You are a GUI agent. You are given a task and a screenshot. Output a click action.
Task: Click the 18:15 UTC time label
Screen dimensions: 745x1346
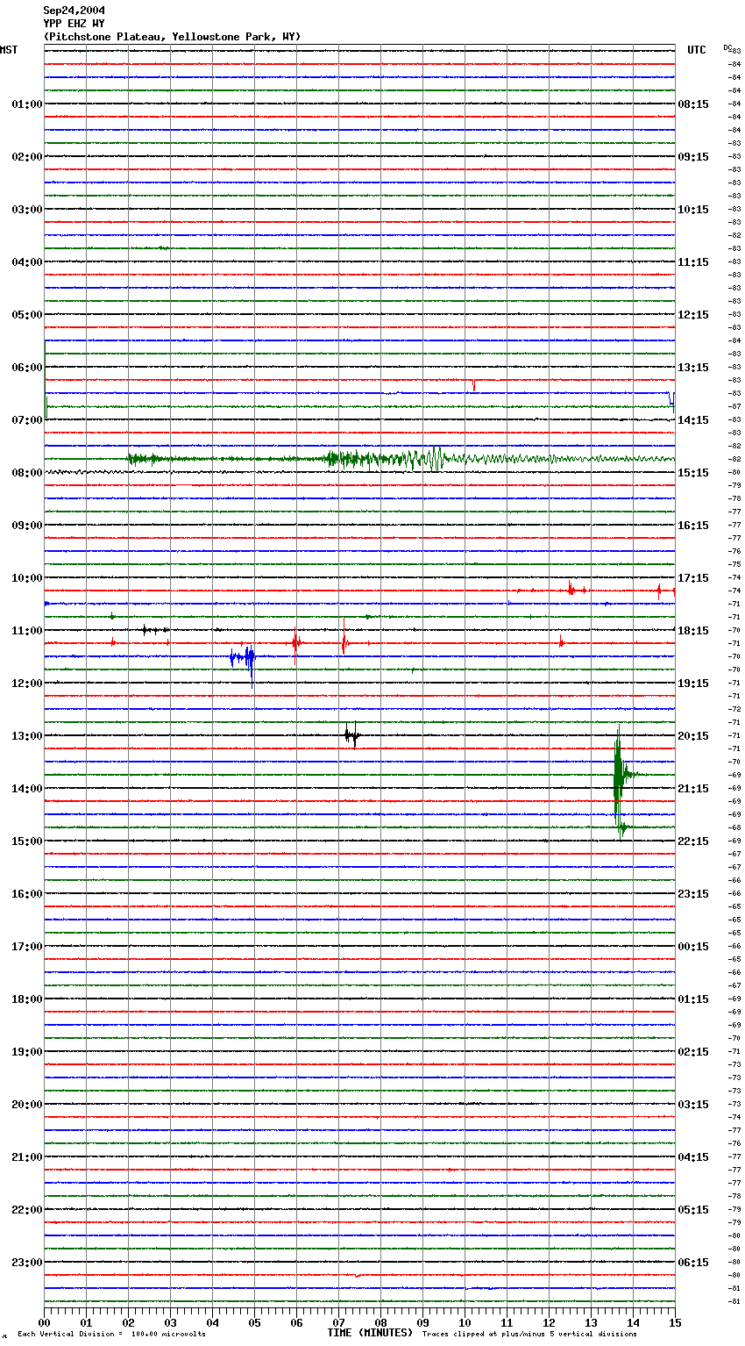coord(693,631)
